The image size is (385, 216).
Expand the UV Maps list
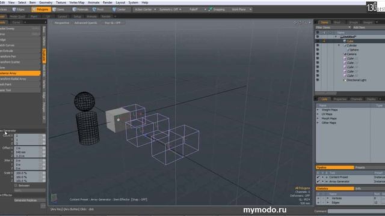click(318, 114)
